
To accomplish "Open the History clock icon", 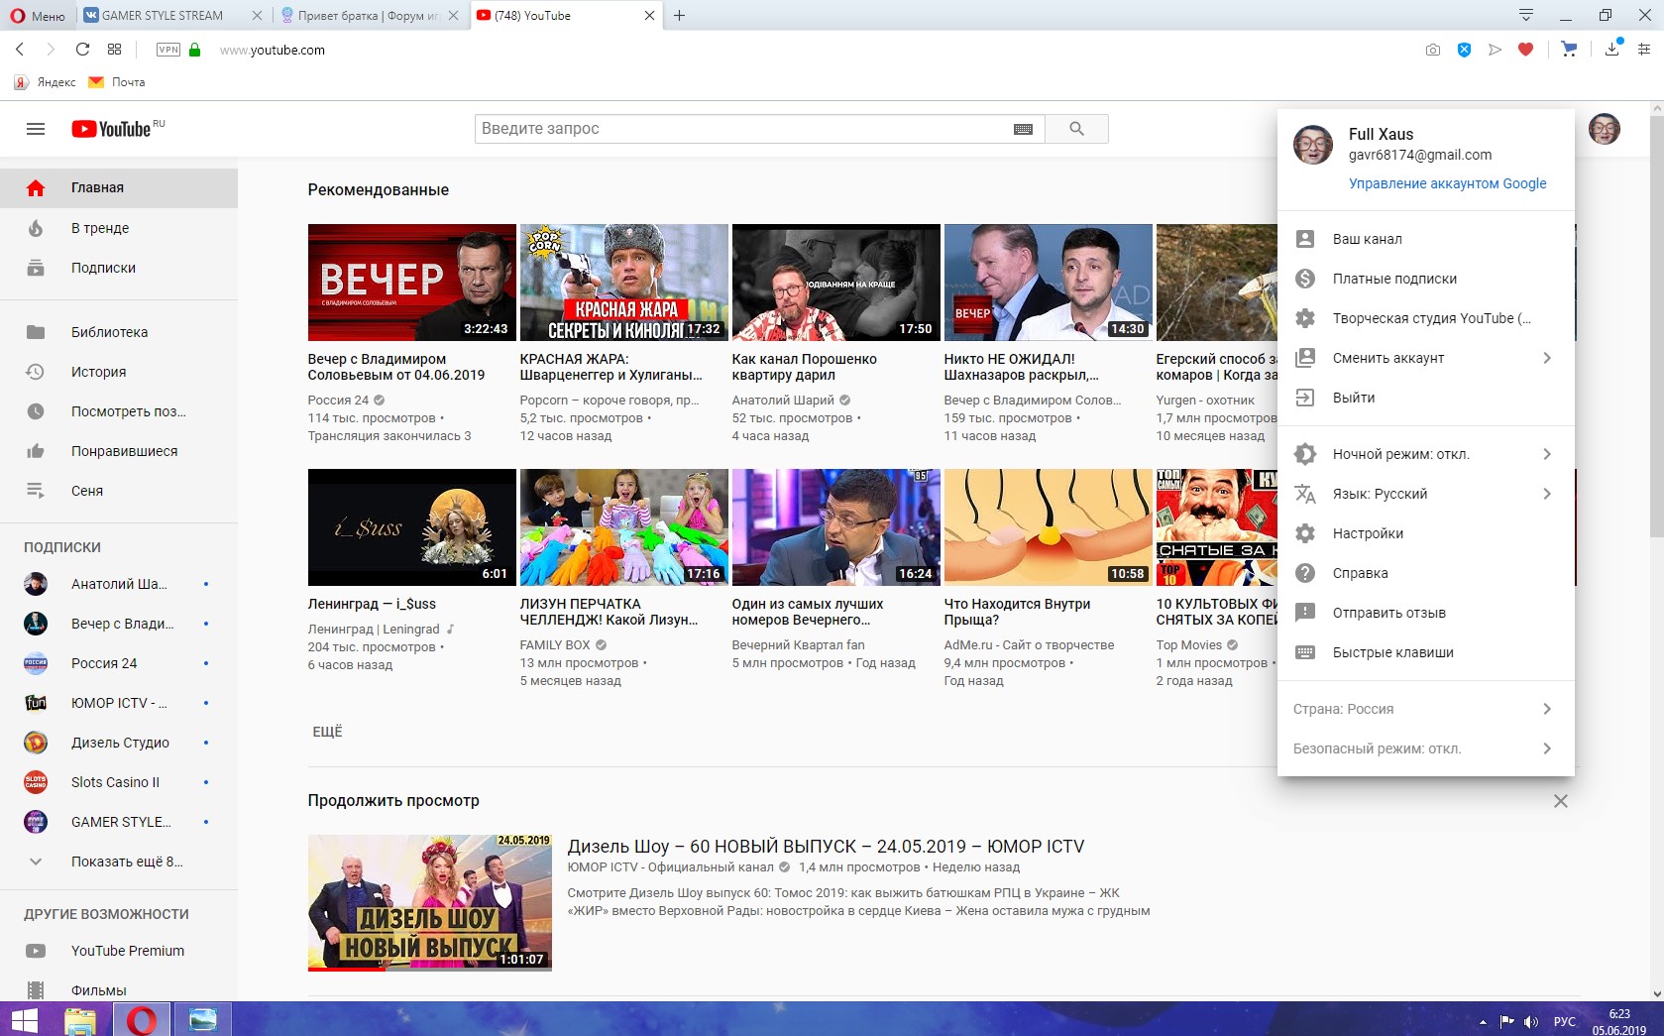I will click(x=36, y=372).
